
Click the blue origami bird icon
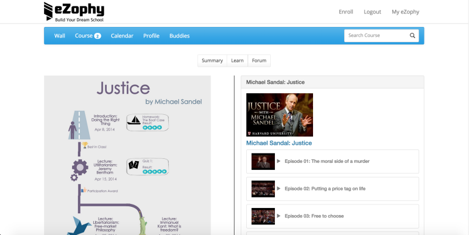coord(79,226)
